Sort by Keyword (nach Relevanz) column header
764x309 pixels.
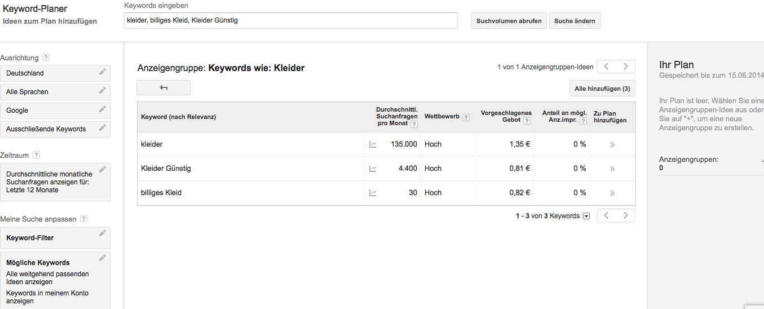[179, 117]
